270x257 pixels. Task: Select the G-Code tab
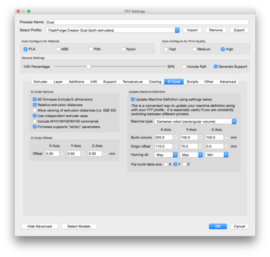[x=174, y=82]
